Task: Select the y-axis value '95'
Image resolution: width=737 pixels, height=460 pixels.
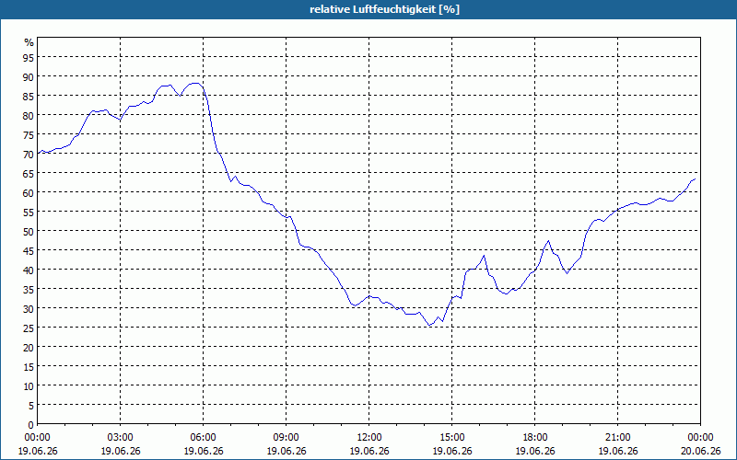Action: pyautogui.click(x=29, y=57)
